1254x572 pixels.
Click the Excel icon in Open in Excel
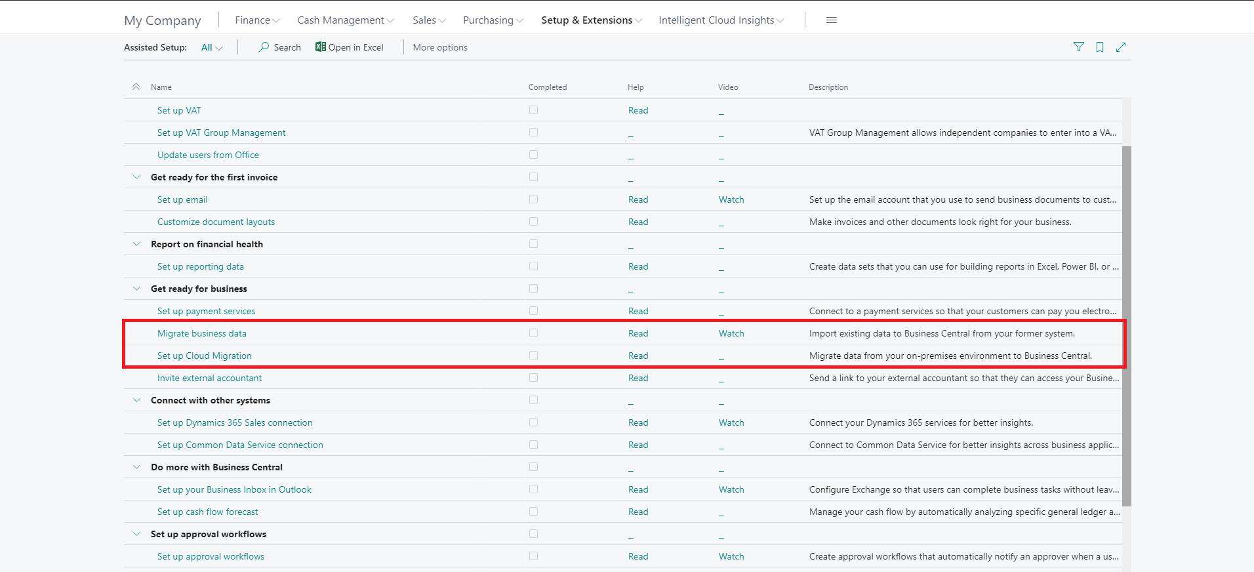321,47
